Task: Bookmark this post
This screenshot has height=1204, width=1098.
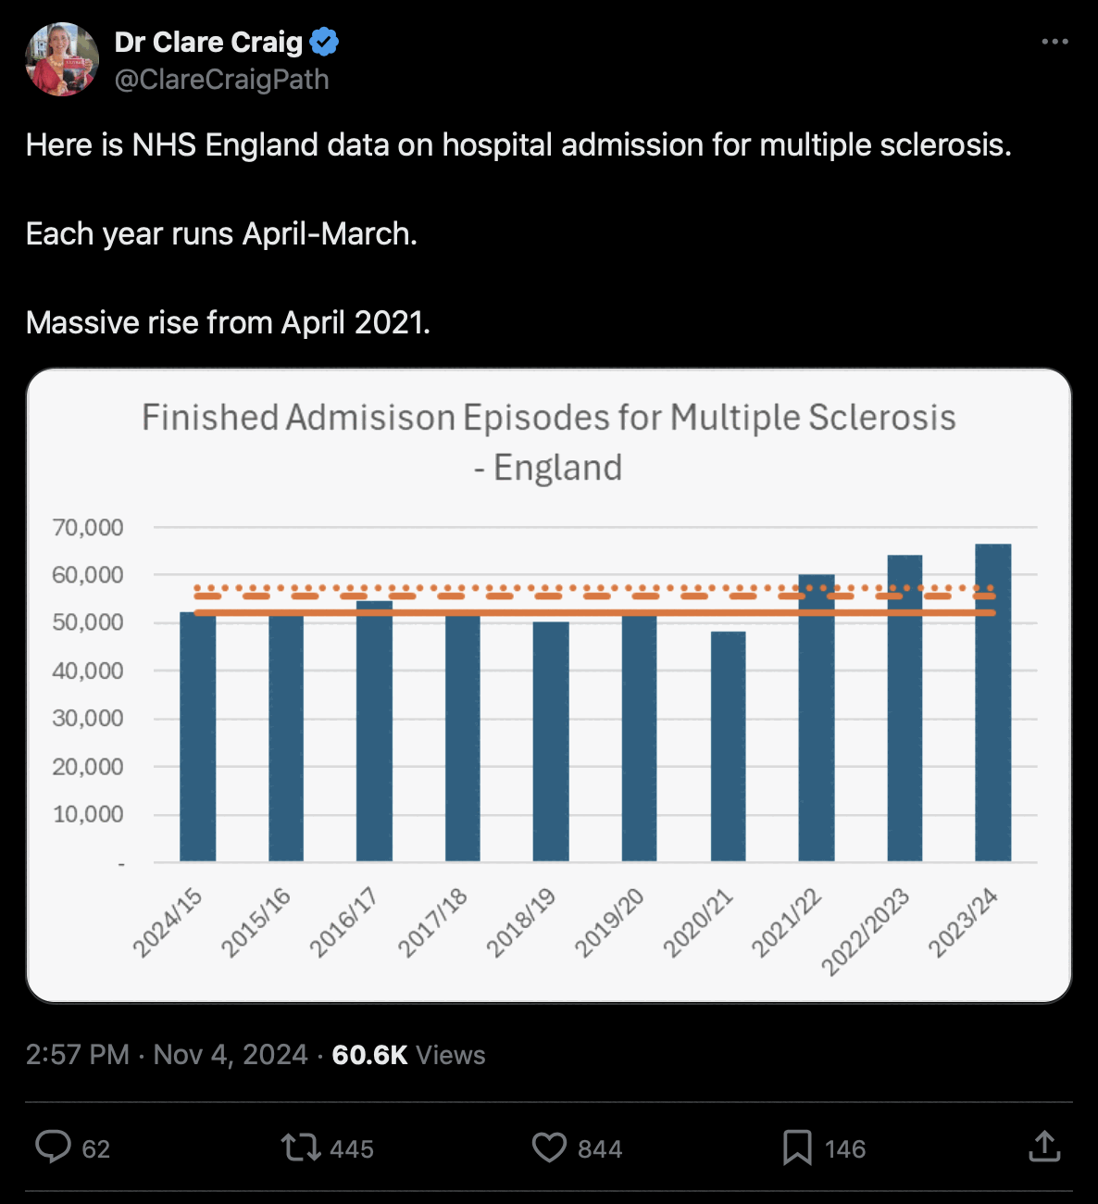Action: pos(797,1148)
